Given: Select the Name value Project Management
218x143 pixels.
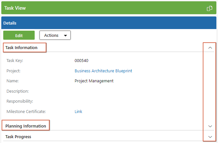Looking at the screenshot, I should [94, 81].
